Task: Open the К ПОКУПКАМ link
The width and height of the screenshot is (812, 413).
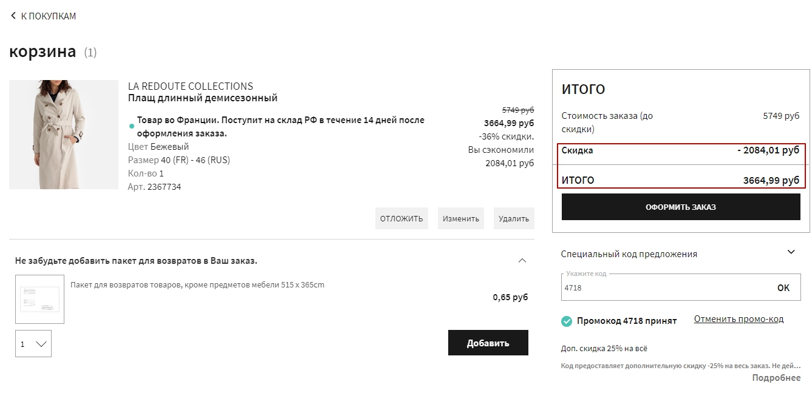Action: (48, 16)
